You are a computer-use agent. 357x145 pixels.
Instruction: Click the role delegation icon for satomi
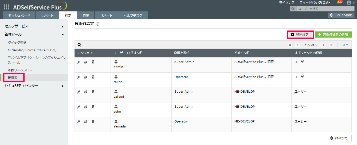[86, 92]
